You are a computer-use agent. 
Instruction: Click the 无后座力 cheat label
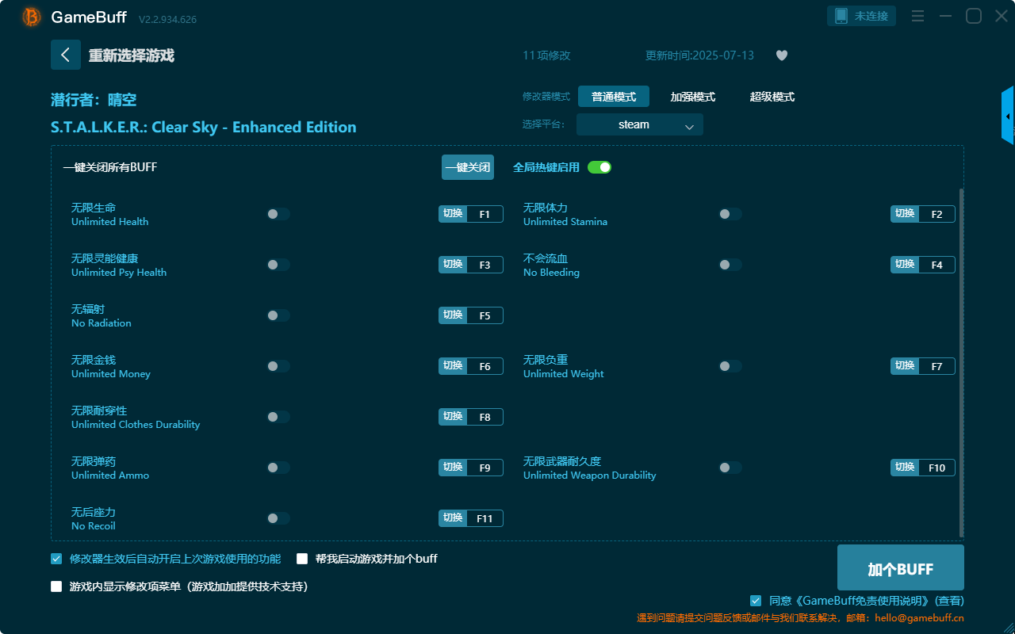pos(94,512)
